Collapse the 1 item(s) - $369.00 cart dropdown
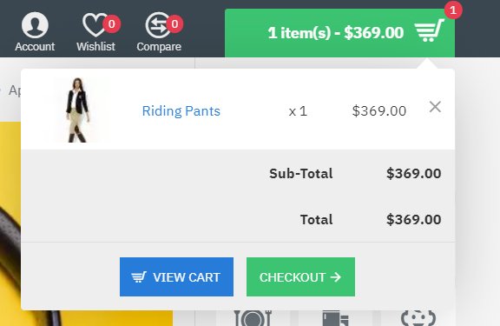 click(339, 33)
